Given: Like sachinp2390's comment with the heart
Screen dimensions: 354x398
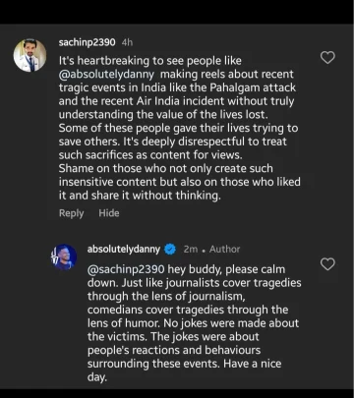Looking at the screenshot, I should pyautogui.click(x=327, y=58).
